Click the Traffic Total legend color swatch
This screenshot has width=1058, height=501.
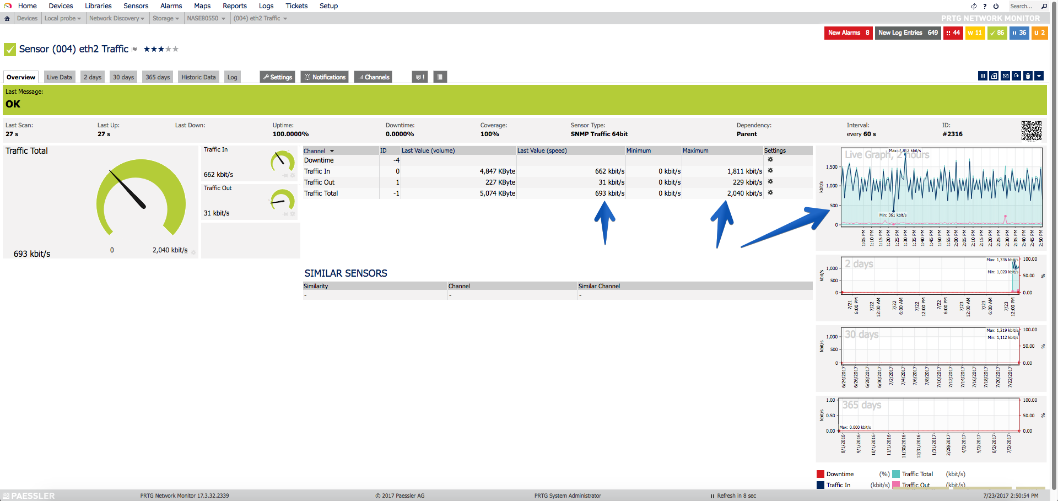click(x=896, y=474)
